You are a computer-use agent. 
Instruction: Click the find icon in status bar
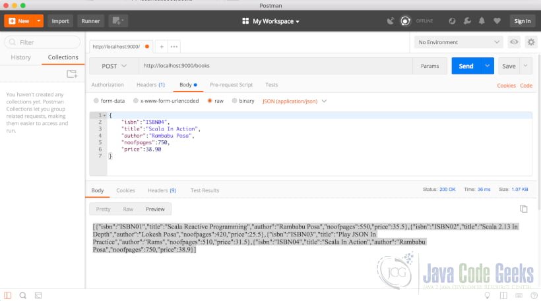(23, 295)
